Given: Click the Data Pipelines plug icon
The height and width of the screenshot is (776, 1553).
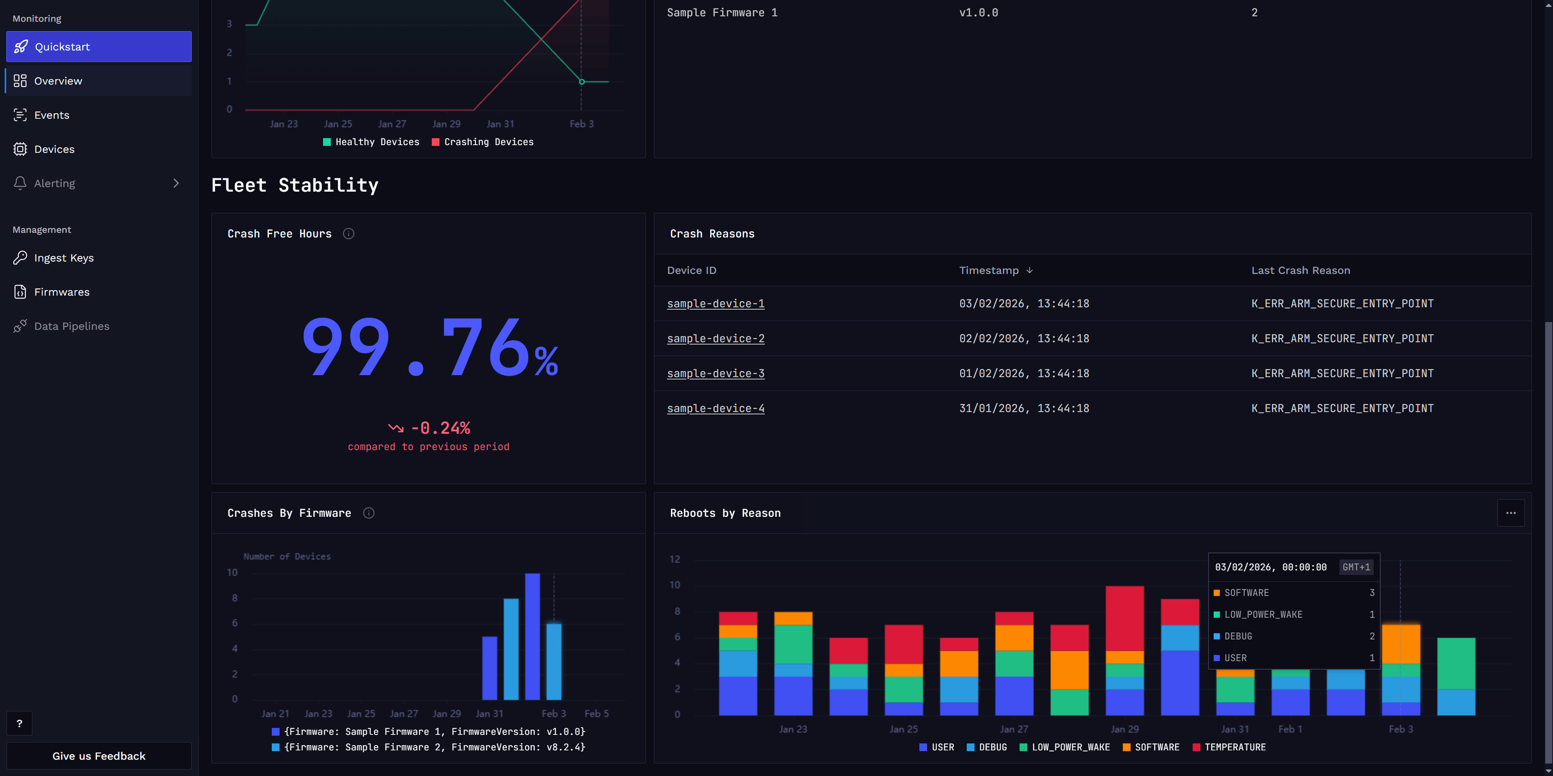Looking at the screenshot, I should 20,326.
